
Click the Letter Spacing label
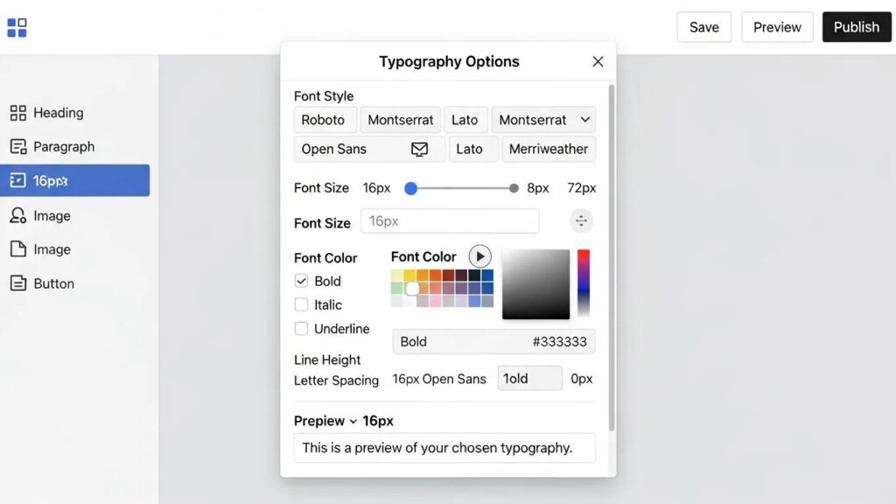(x=337, y=381)
